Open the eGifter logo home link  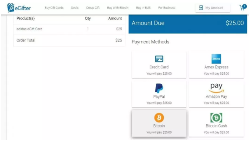click(x=19, y=8)
